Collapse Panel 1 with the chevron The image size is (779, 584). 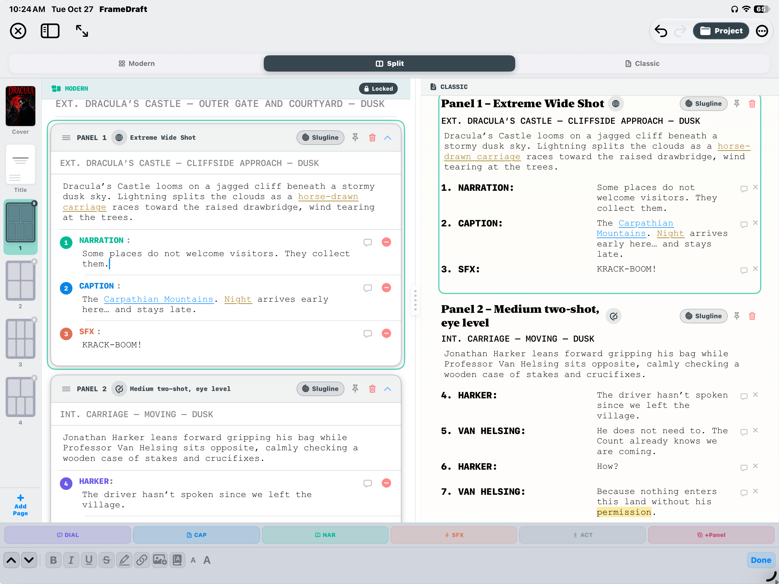pos(388,138)
